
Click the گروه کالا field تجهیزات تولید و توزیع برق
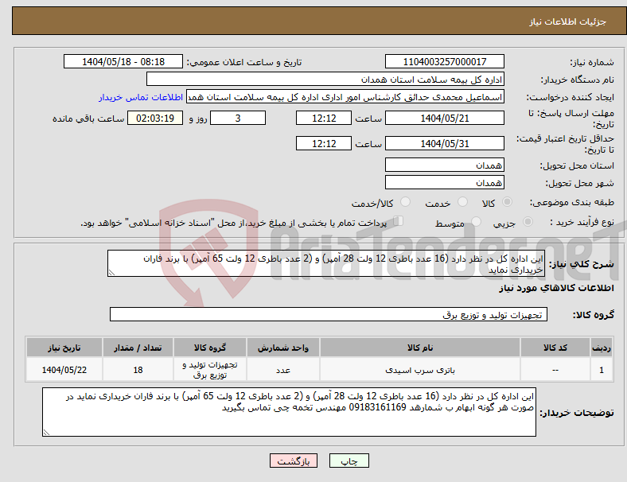click(329, 314)
